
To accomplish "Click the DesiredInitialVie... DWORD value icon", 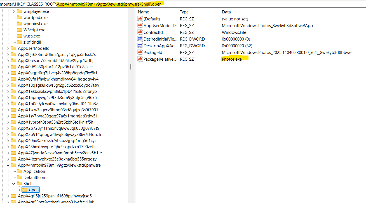I will [x=140, y=39].
